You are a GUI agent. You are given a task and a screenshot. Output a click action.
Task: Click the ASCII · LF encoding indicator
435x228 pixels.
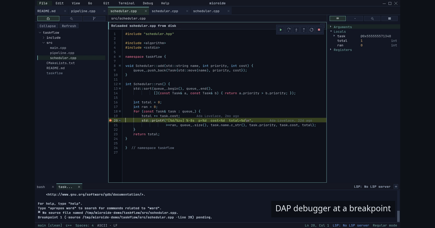coord(107,225)
